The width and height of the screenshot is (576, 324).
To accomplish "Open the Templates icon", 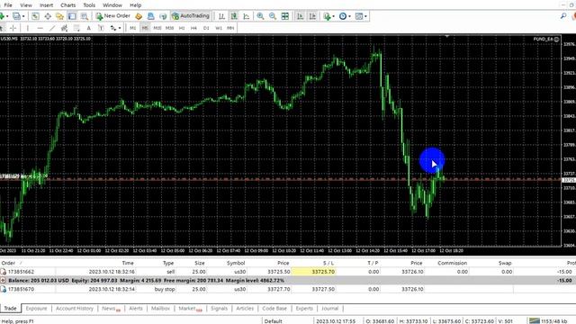I will [359, 16].
